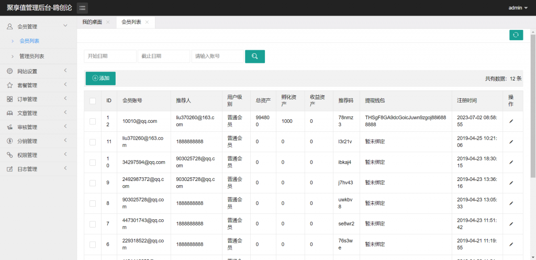
Task: Collapse the 会员管理 menu chevron
Action: click(x=65, y=26)
